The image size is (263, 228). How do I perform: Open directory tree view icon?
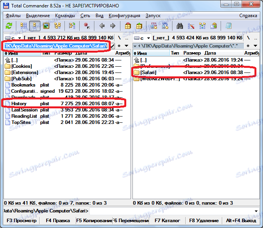click(57, 26)
